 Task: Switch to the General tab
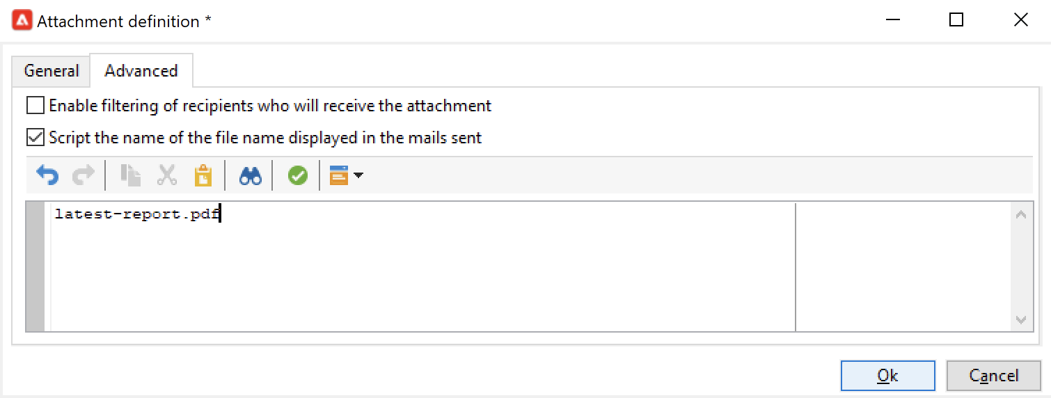(52, 71)
